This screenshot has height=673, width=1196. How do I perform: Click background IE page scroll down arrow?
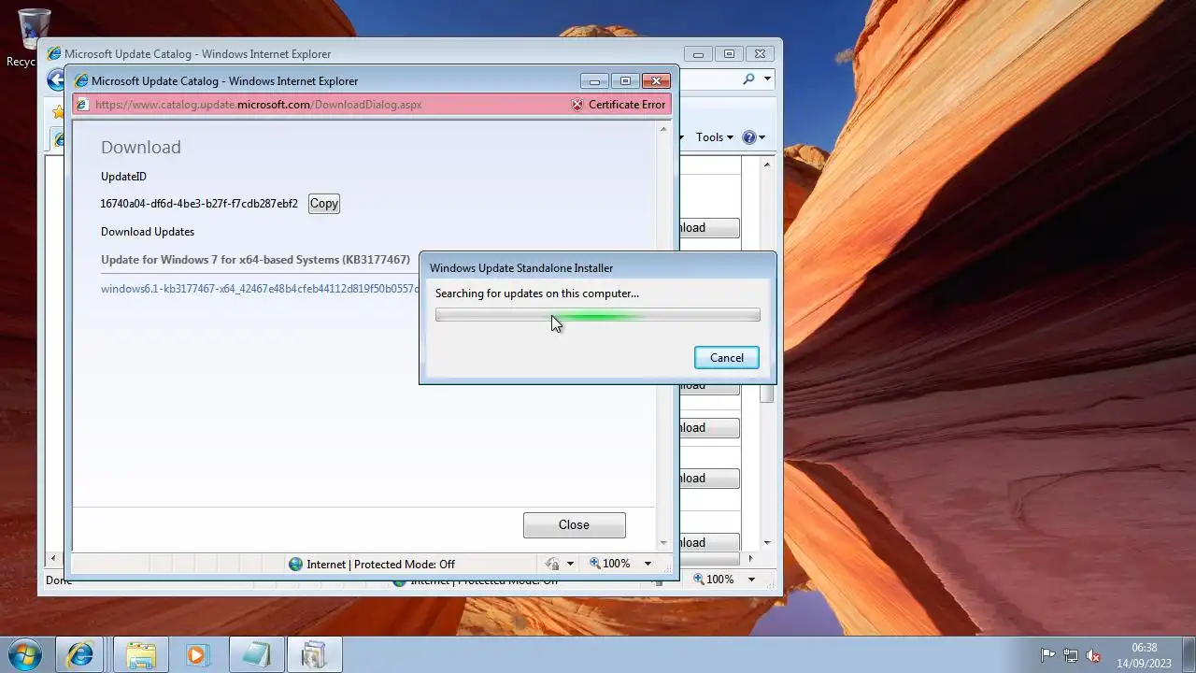coord(767,542)
